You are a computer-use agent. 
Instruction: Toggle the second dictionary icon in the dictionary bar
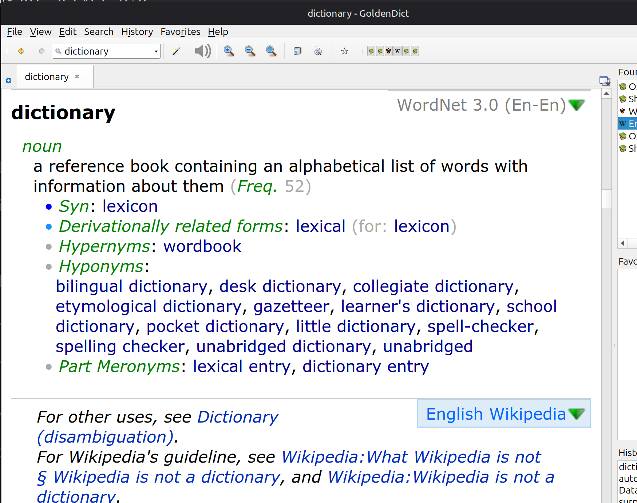pos(380,51)
